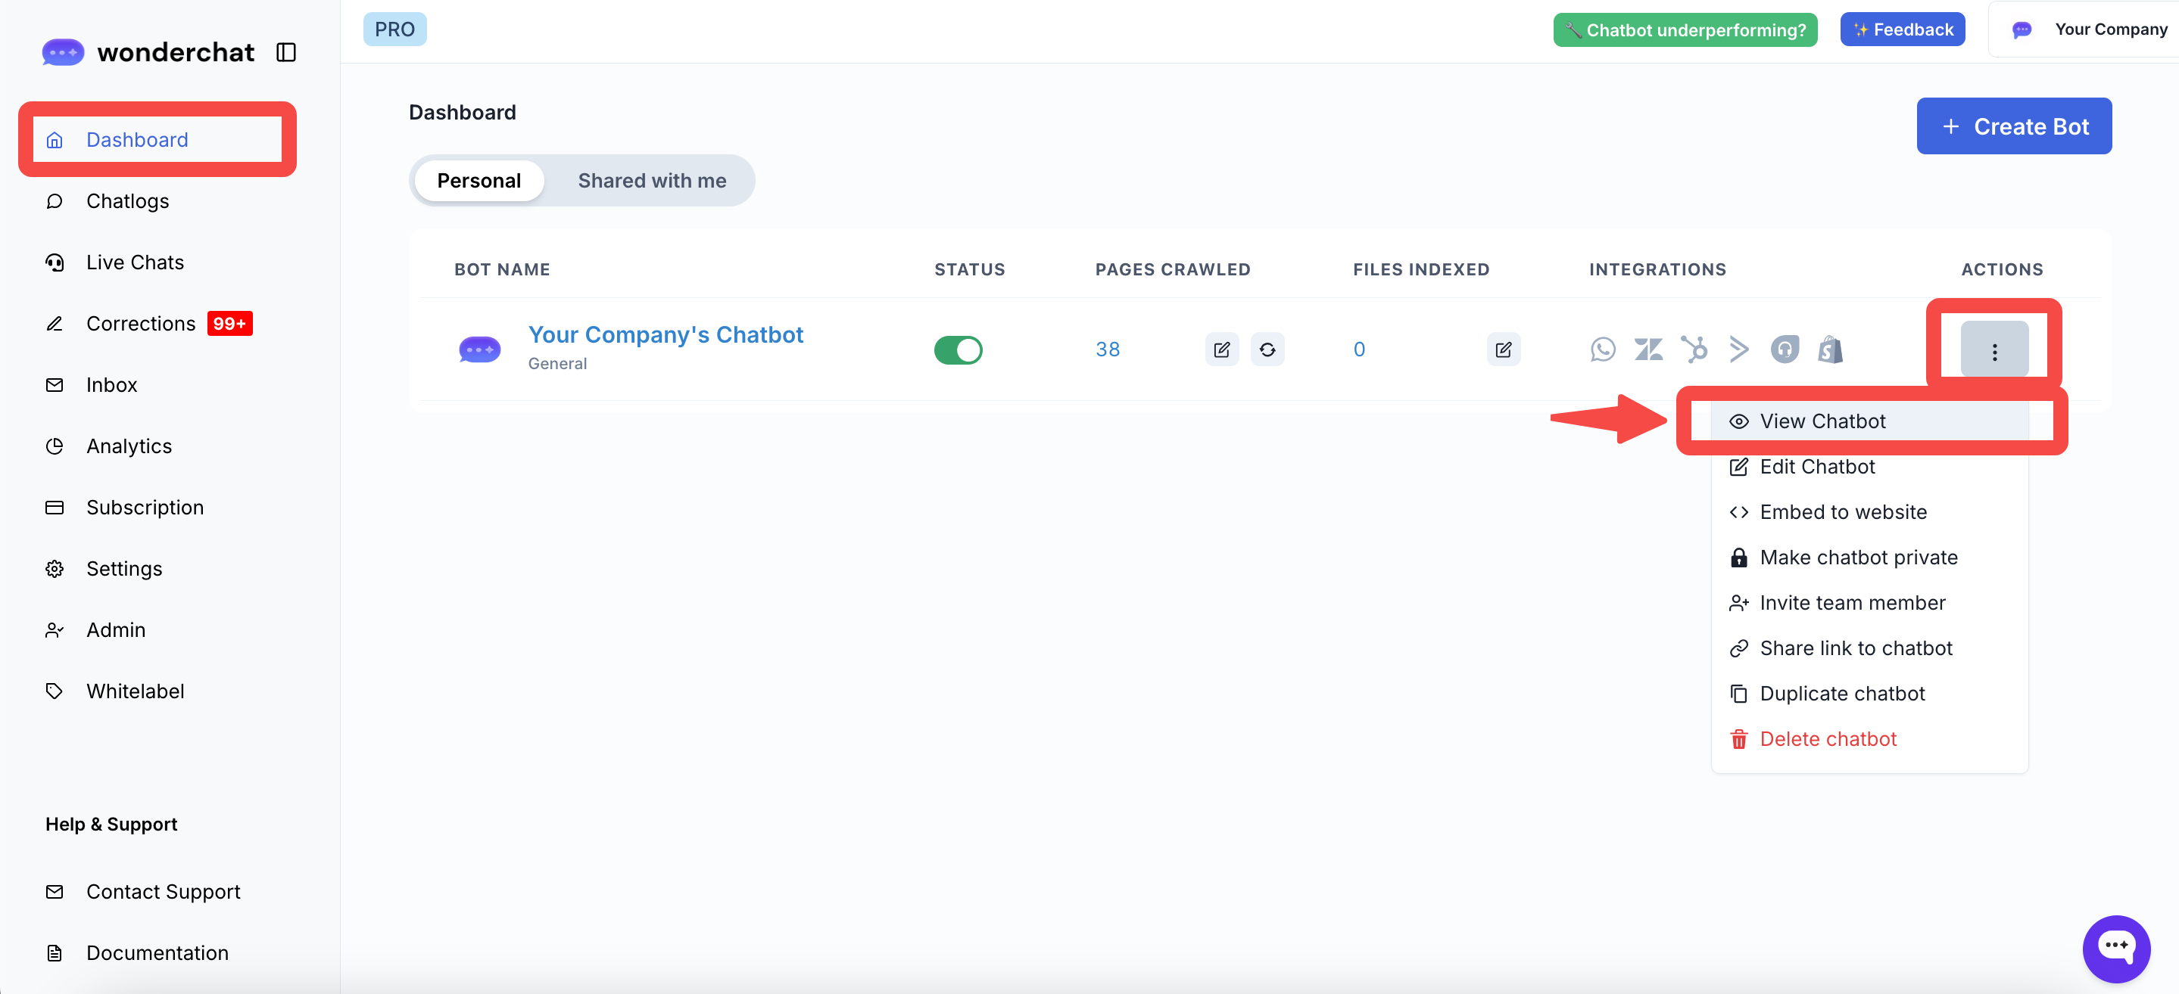This screenshot has height=994, width=2179.
Task: Switch to Shared with me tab
Action: point(651,180)
